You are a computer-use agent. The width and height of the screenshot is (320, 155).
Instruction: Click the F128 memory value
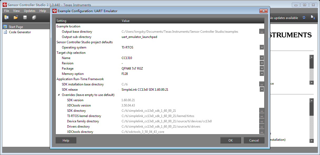[125, 74]
